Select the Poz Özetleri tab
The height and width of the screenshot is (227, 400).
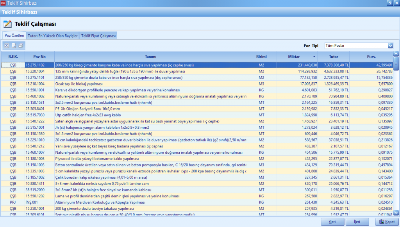pyautogui.click(x=14, y=35)
